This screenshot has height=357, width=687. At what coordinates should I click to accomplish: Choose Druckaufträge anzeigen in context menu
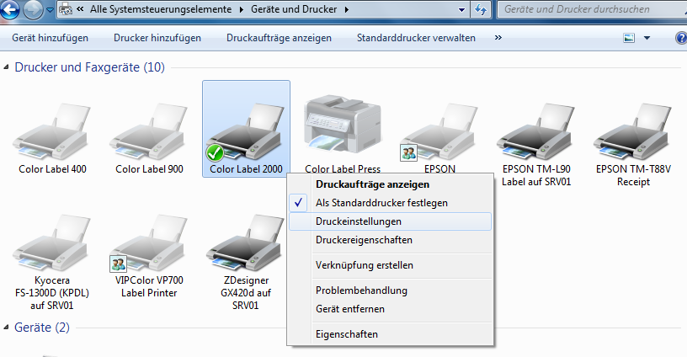[390, 184]
